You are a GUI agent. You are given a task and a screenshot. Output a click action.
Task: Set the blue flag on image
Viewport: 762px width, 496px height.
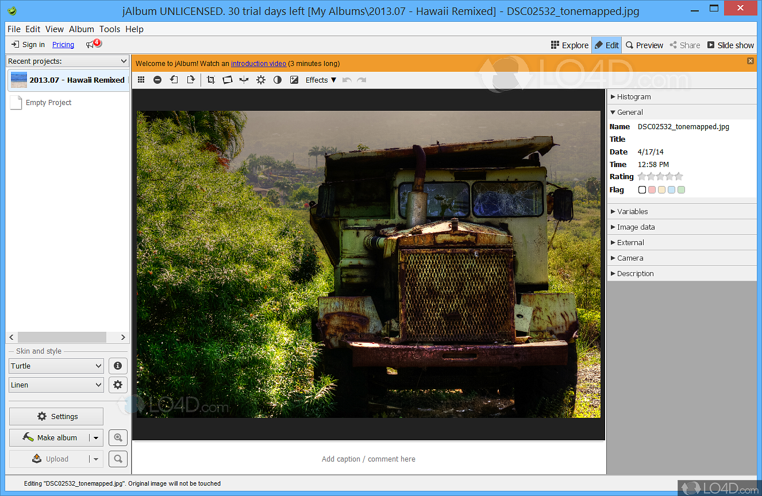671,190
